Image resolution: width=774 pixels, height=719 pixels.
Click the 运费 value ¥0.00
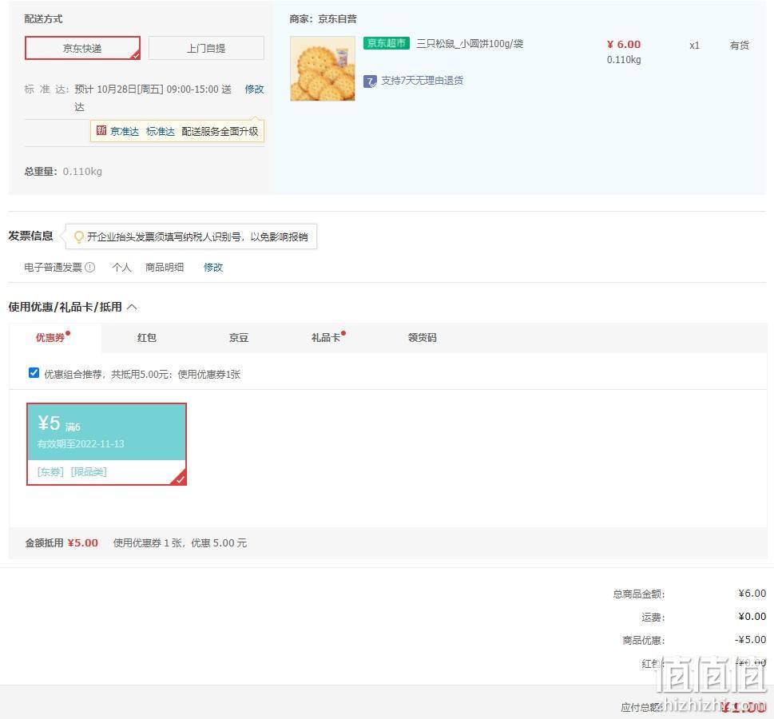pos(752,616)
